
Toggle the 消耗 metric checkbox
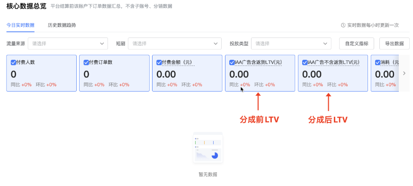[x=377, y=63]
